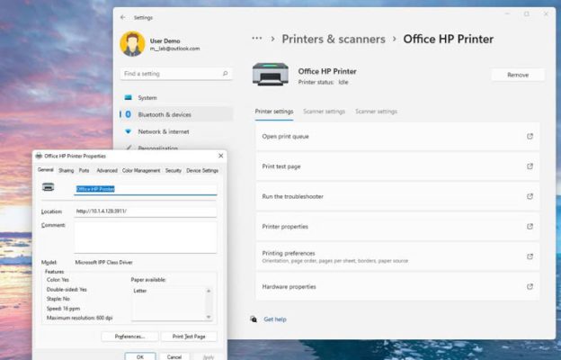Switch to the Security tab
Screen dimensions: 561x360
coord(174,170)
